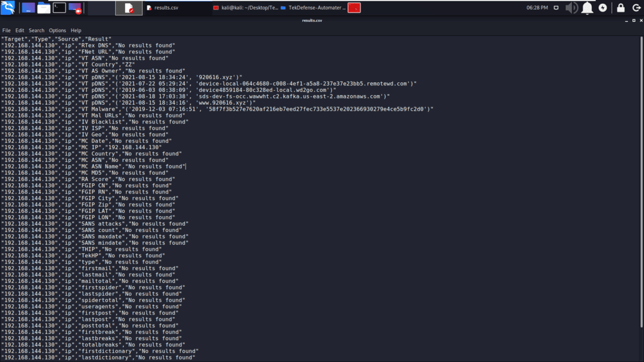Click the red taskbar window button

pyautogui.click(x=354, y=8)
